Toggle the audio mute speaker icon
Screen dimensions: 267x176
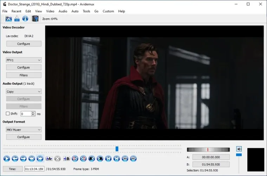239,149
